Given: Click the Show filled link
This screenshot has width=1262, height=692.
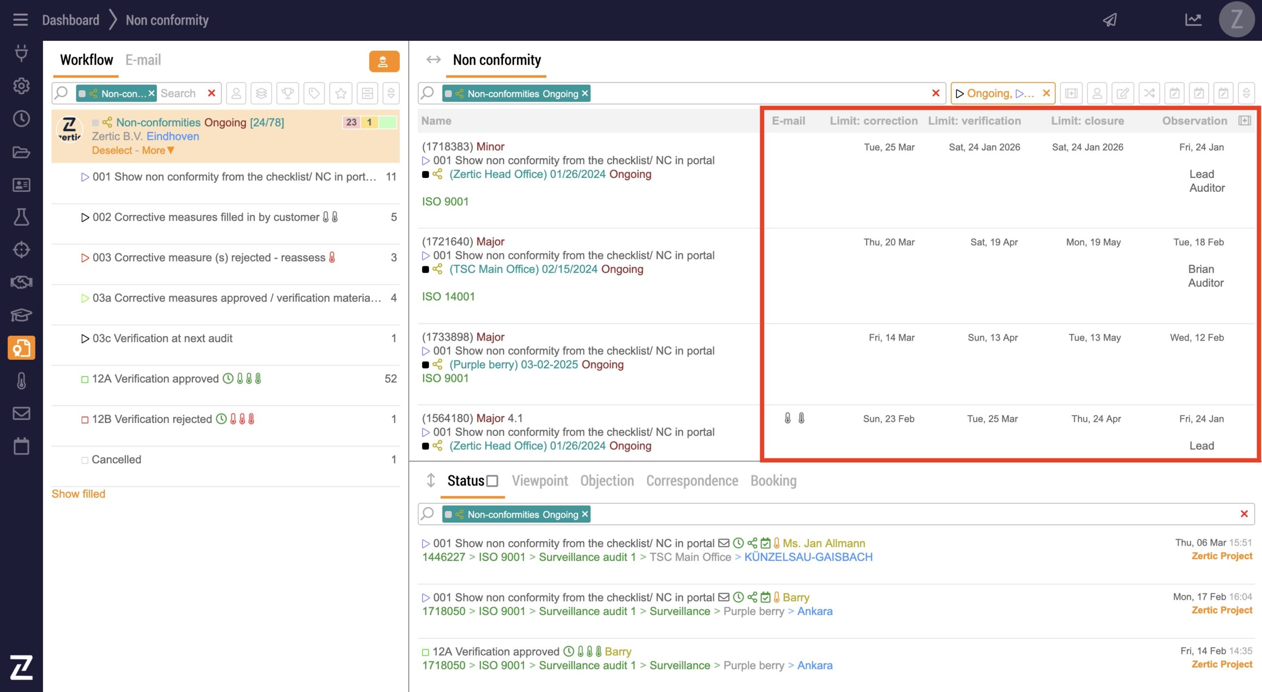Looking at the screenshot, I should coord(78,494).
